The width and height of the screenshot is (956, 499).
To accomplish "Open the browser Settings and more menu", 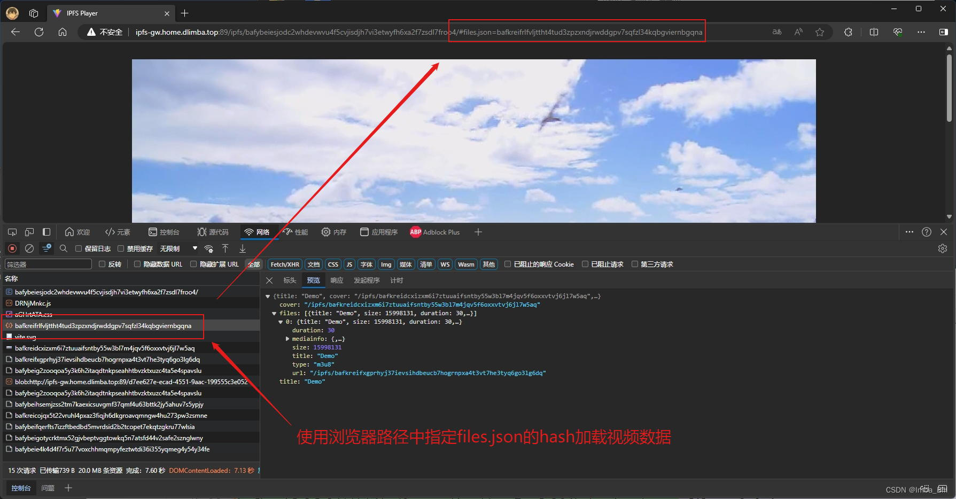I will coord(921,32).
